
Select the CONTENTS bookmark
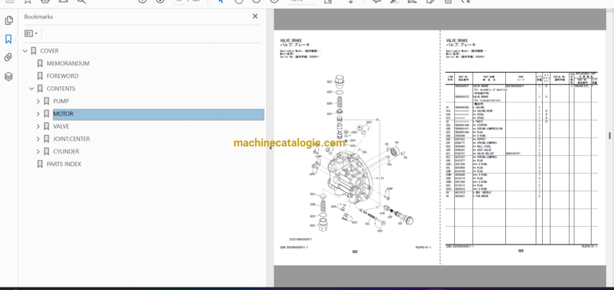click(61, 89)
